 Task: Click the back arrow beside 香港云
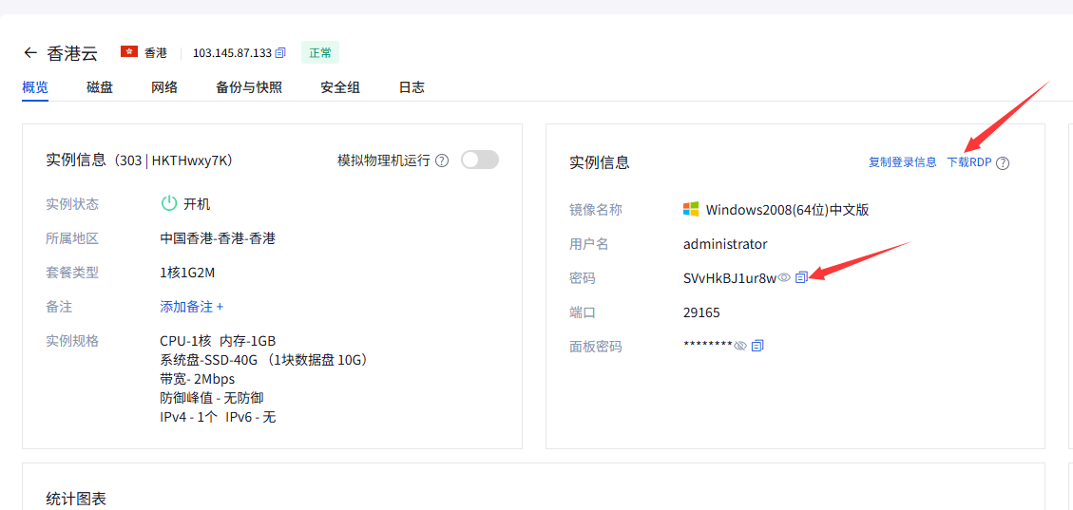[30, 52]
